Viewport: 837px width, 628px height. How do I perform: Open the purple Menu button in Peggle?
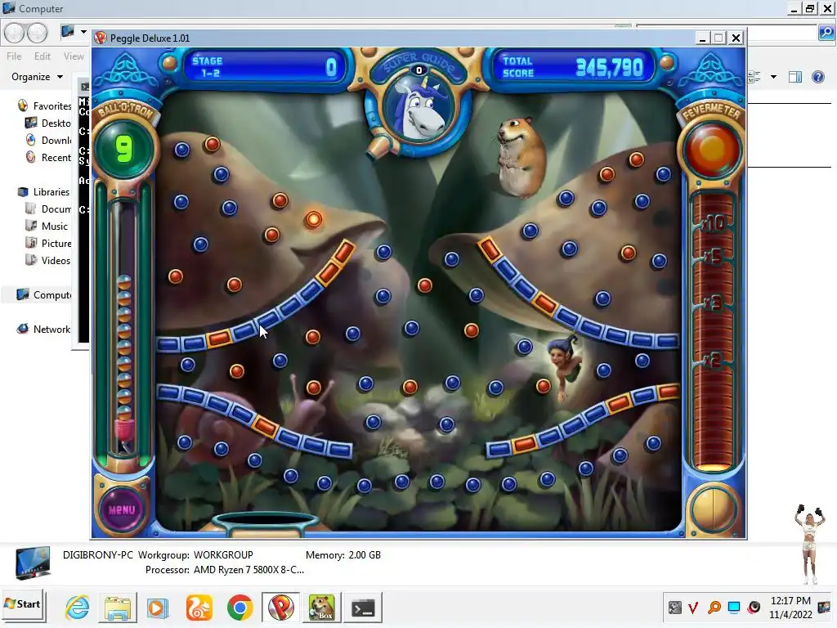click(x=122, y=509)
